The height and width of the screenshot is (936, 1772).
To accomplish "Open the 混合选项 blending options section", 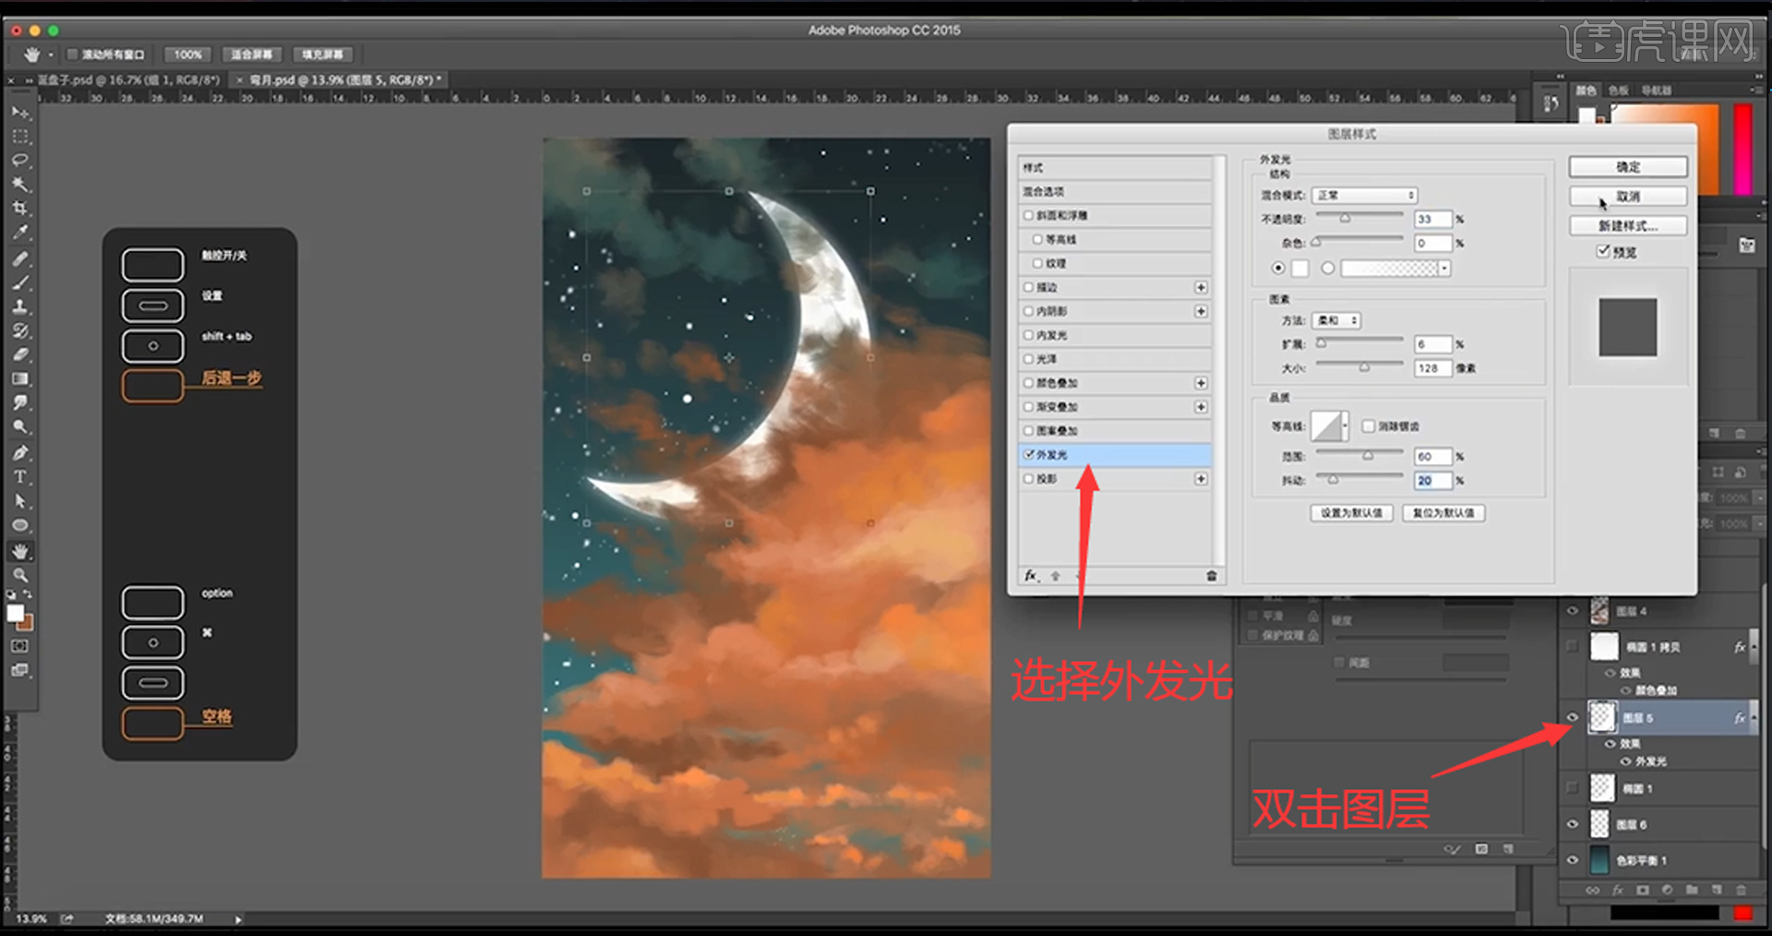I will click(x=1115, y=191).
